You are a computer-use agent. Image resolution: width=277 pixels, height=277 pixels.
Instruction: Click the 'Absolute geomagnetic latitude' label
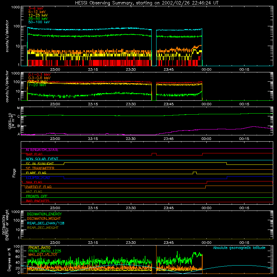[239, 248]
